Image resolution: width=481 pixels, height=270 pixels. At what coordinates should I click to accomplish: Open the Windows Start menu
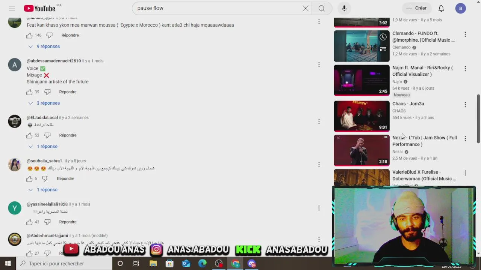pyautogui.click(x=8, y=264)
